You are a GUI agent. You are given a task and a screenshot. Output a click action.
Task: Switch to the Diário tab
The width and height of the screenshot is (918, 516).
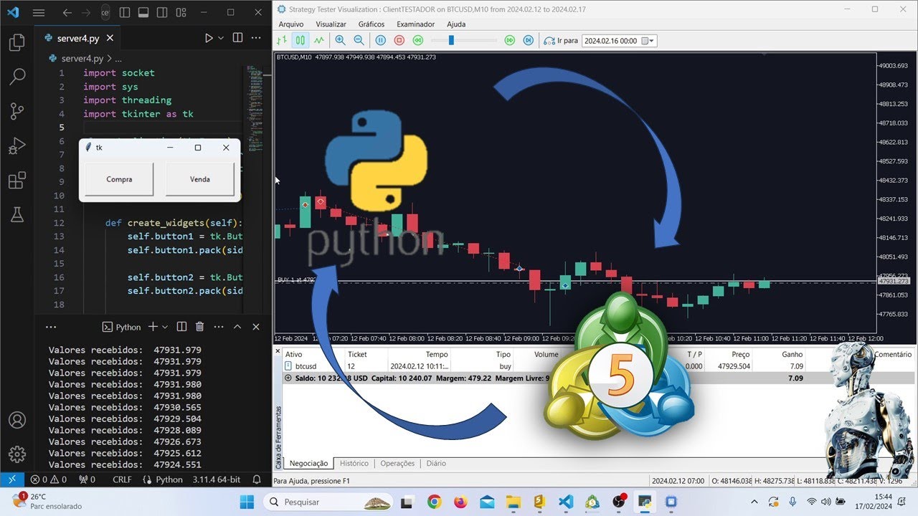[436, 464]
